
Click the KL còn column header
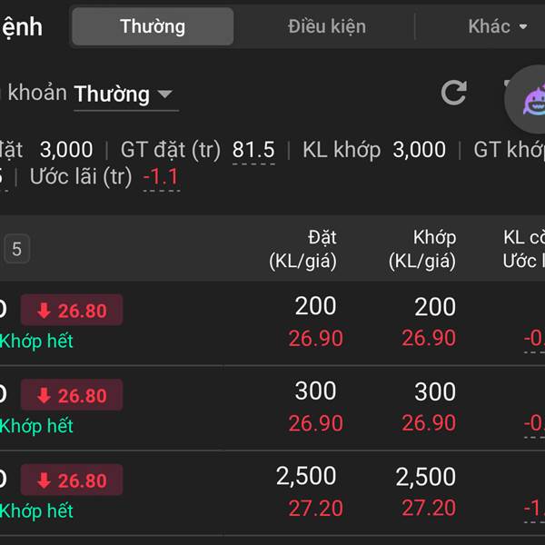[x=524, y=249]
